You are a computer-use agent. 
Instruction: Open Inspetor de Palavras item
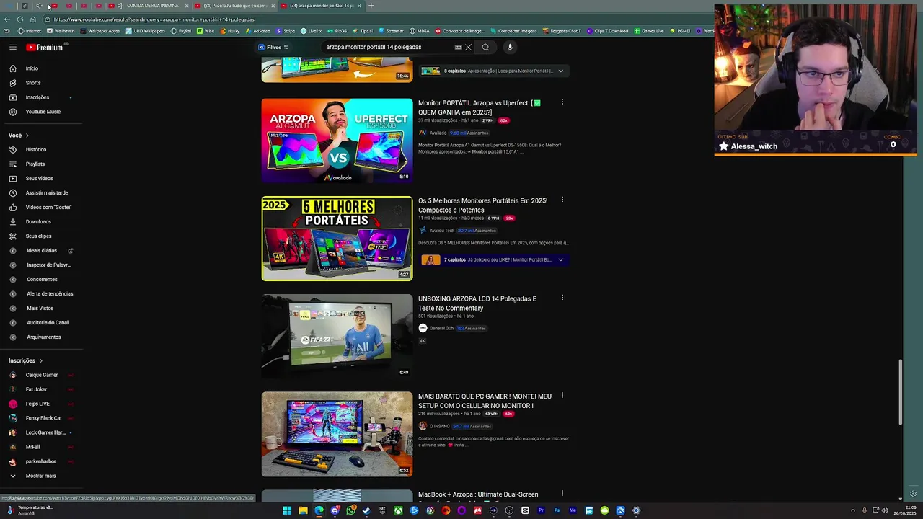click(x=48, y=265)
